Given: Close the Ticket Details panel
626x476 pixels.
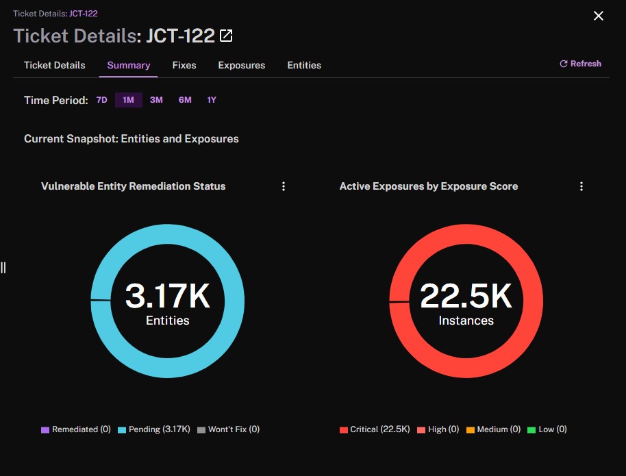Looking at the screenshot, I should pos(598,16).
